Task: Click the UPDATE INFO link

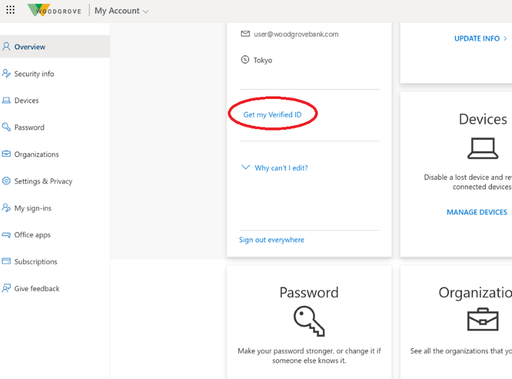Action: click(477, 39)
